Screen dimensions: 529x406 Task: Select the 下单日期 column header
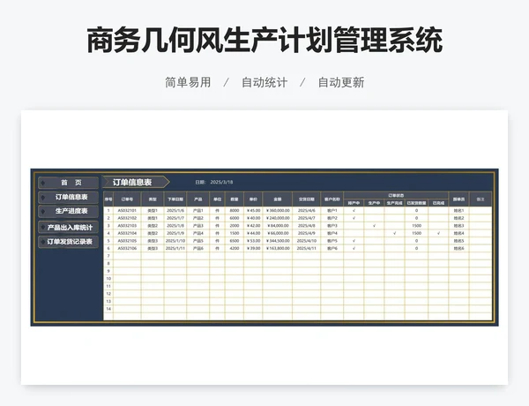tap(175, 199)
